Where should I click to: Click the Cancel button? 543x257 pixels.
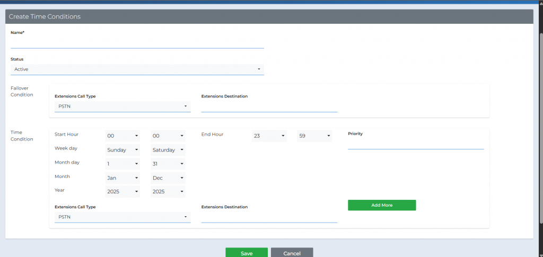292,253
